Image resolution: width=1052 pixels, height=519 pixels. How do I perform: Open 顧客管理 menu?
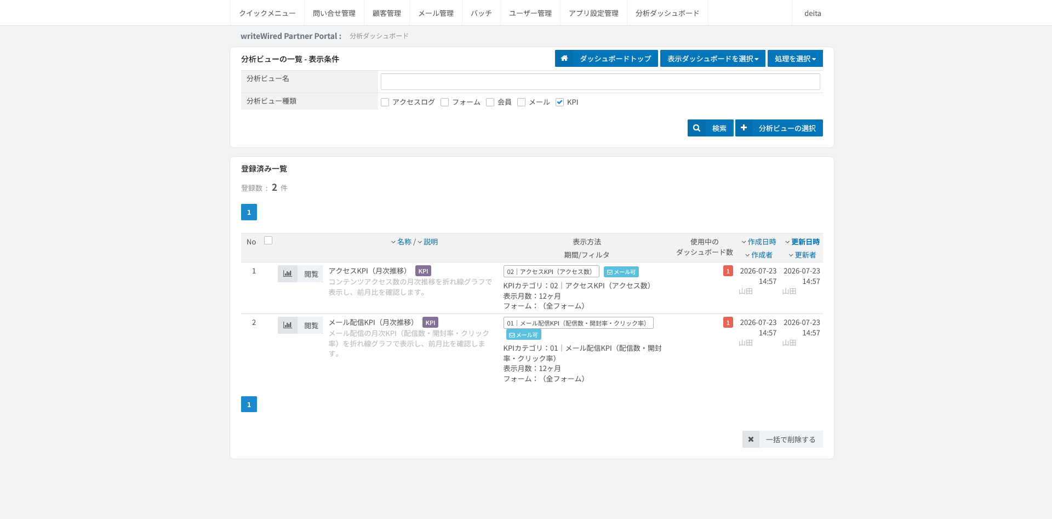point(387,13)
